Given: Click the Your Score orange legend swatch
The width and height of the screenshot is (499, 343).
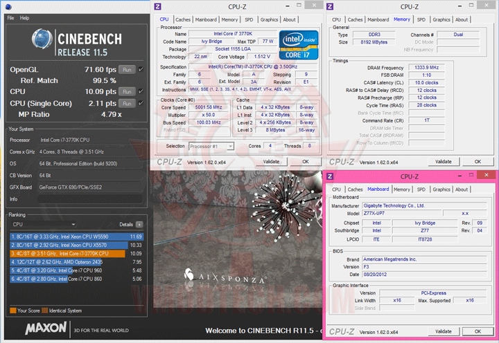Looking at the screenshot, I should coord(12,310).
